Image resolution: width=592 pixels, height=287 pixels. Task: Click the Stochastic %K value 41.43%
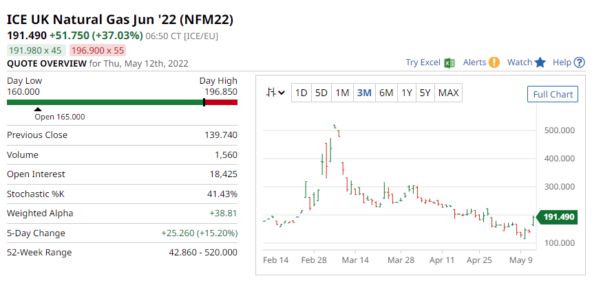pos(222,194)
